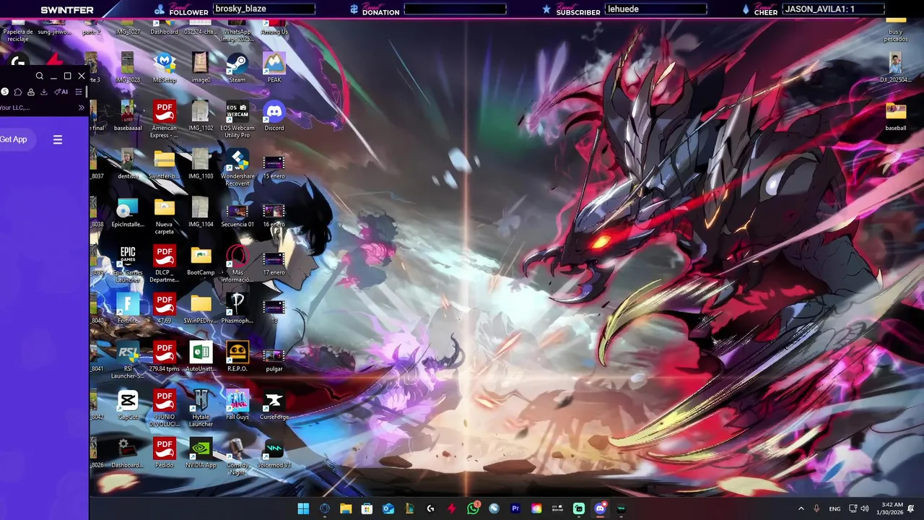The height and width of the screenshot is (520, 924).
Task: Launch Fall Guys desktop shortcut
Action: [237, 404]
